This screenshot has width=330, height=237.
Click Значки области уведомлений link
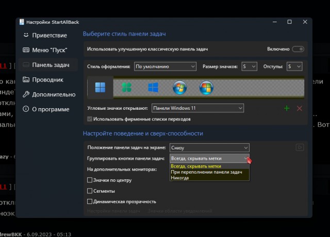pos(180,211)
